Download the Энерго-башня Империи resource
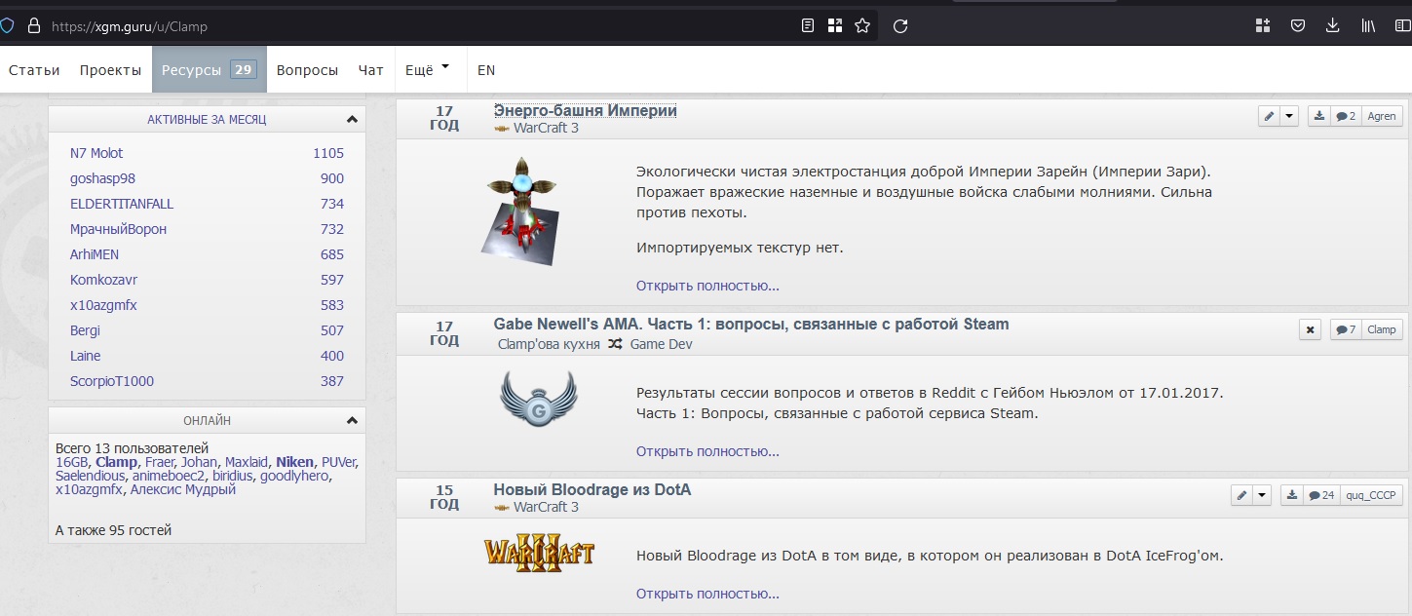The height and width of the screenshot is (616, 1412). [1319, 116]
